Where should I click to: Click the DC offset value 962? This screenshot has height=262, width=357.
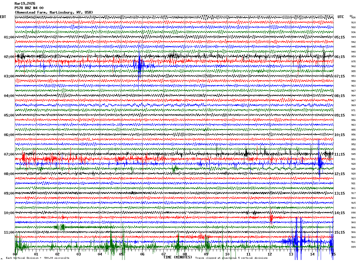(x=353, y=67)
